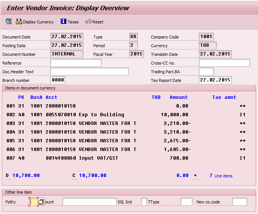This screenshot has width=258, height=214.
Task: Click account 0014900060 on line 007
Action: (61, 158)
